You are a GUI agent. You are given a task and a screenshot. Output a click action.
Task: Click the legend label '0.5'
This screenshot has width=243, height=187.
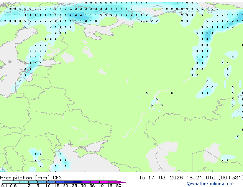[13, 185]
